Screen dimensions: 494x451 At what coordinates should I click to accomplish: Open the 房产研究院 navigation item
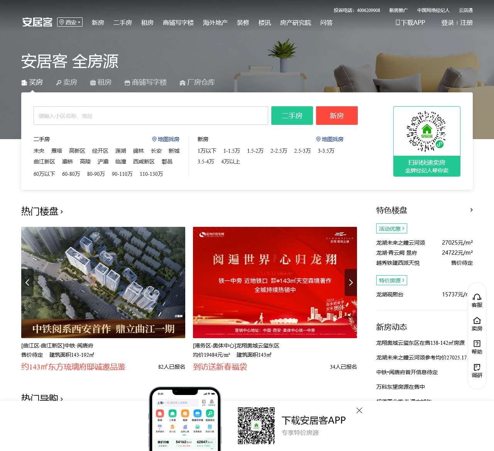pos(296,23)
